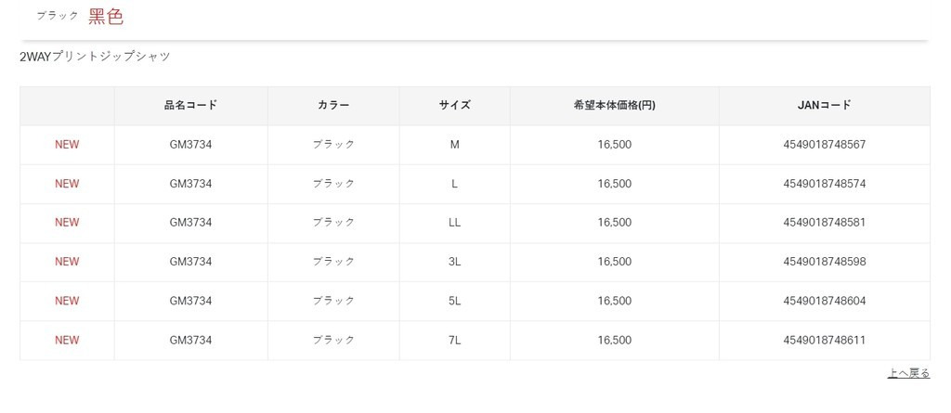Viewport: 951px width, 413px height.
Task: Click GM3734 code in the LL row
Action: [190, 223]
